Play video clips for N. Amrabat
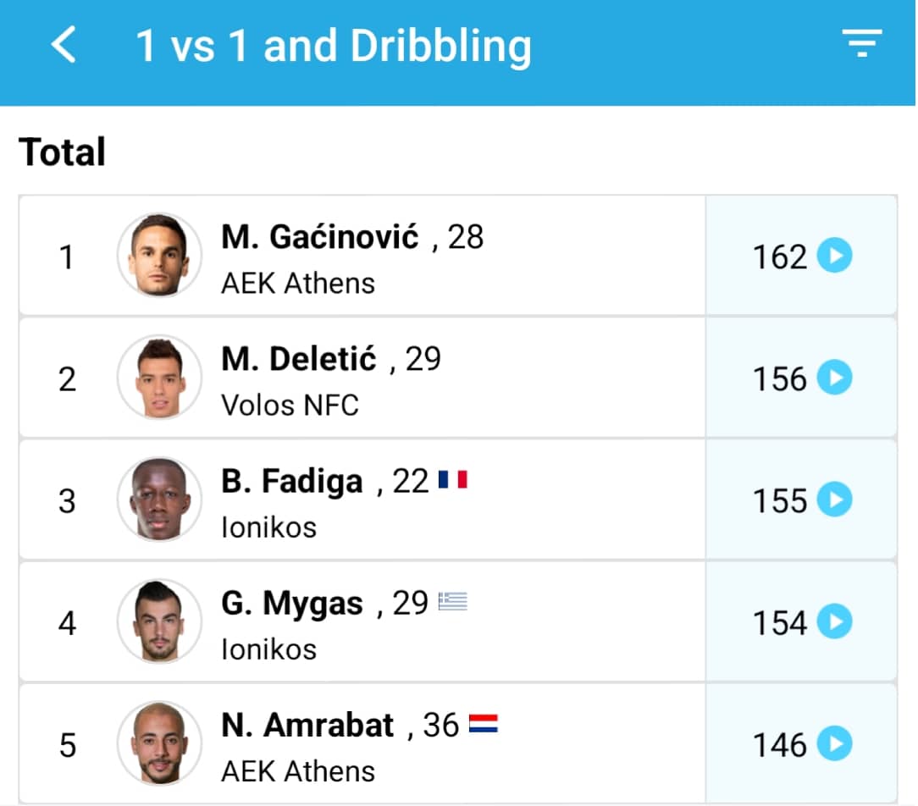Viewport: 918px width, 806px height. pos(834,744)
